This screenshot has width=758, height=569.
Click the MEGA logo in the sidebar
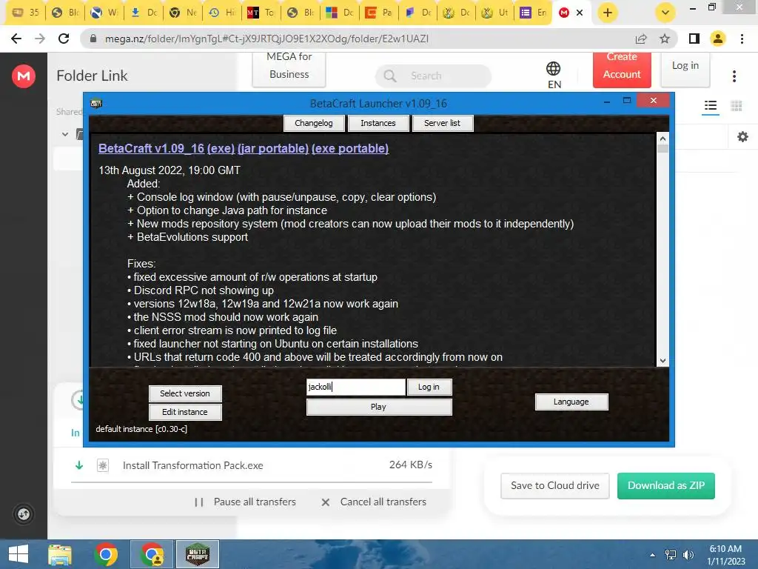(23, 76)
